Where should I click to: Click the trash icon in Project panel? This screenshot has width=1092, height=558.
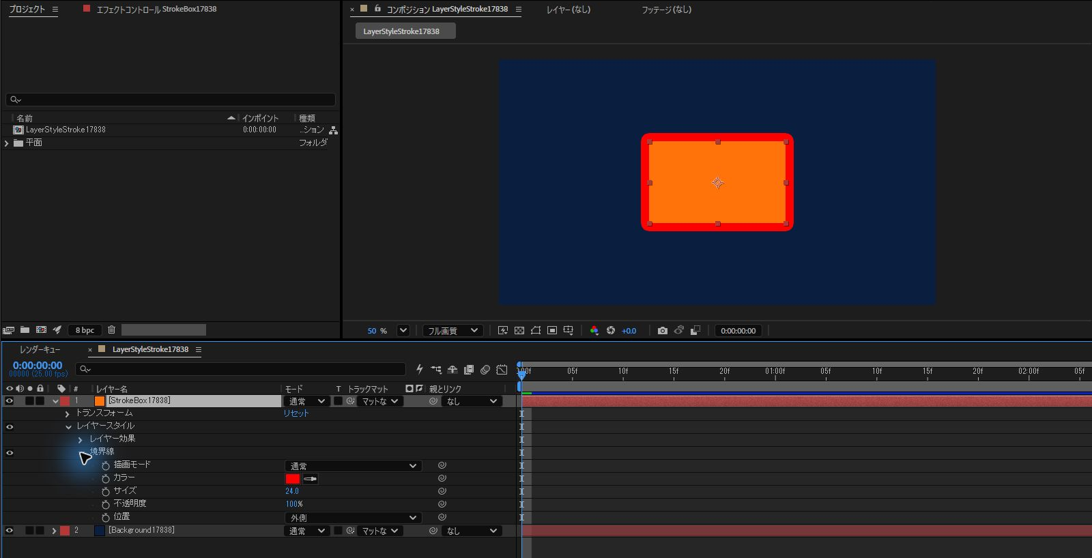(x=111, y=329)
